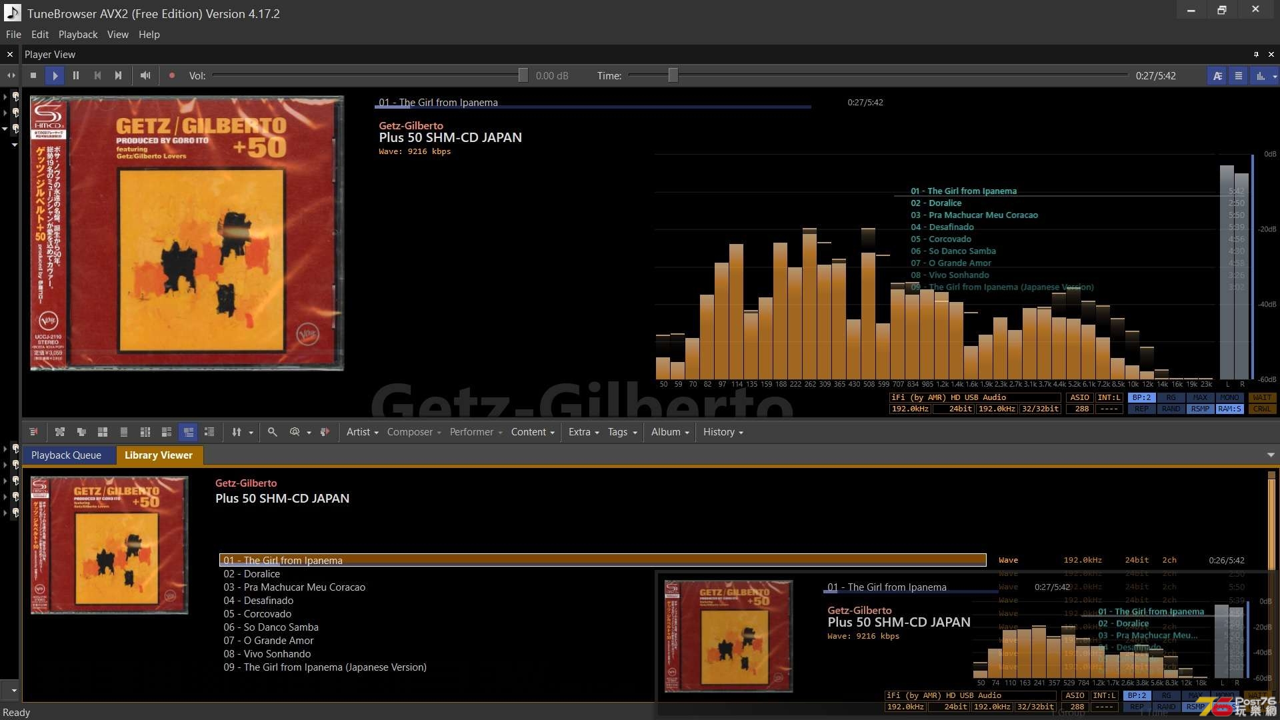Click the stacked folders view icon
Viewport: 1280px width, 720px height.
pyautogui.click(x=81, y=432)
